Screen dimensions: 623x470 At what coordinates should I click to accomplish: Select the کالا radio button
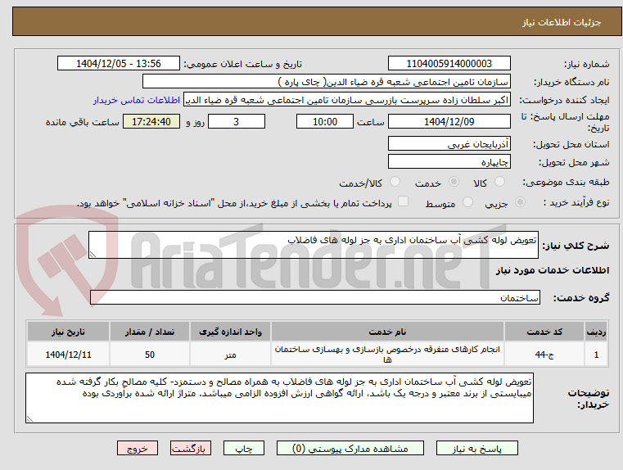pos(499,182)
